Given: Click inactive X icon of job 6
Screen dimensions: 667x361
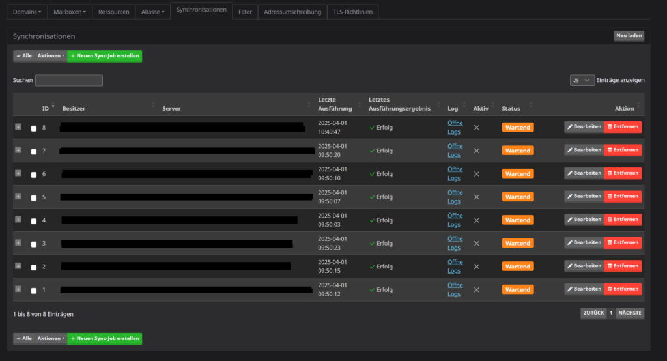Looking at the screenshot, I should [476, 174].
